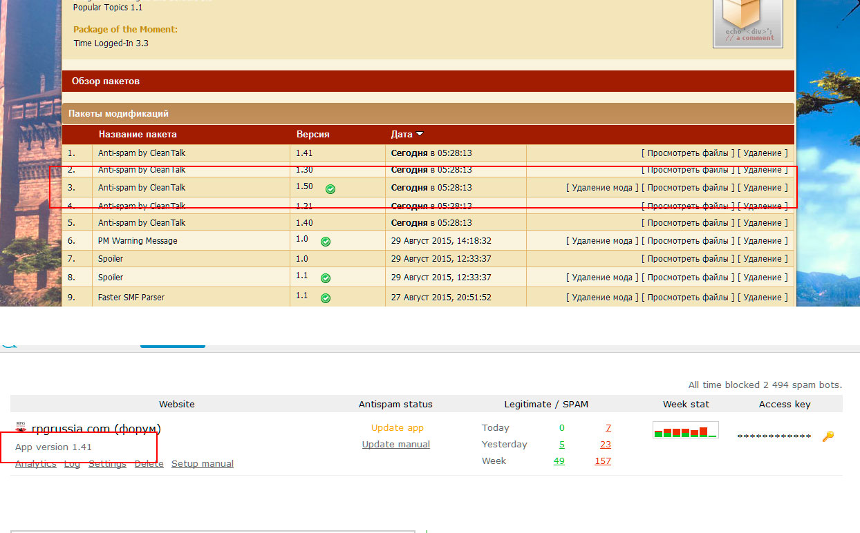860x533 pixels.
Task: Click Удаление мода for Spoiler 1.1
Action: tap(602, 277)
